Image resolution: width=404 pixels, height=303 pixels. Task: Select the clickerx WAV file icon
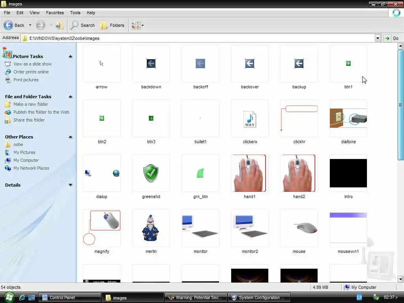pos(250,118)
